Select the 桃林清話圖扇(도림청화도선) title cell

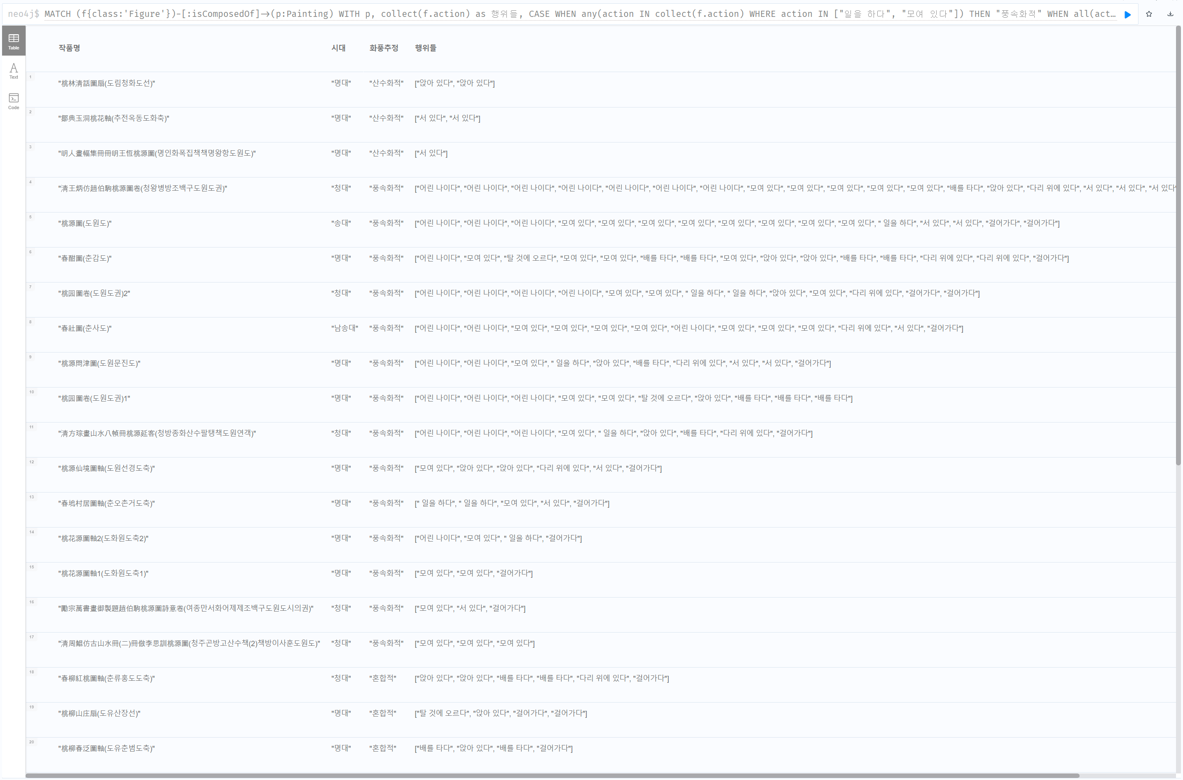point(106,83)
